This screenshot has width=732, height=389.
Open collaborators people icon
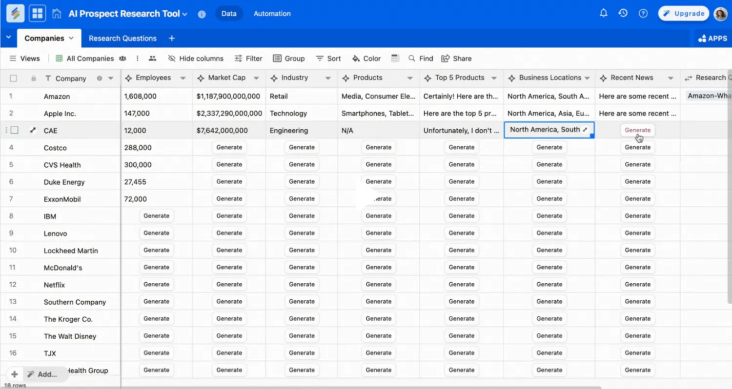(x=152, y=58)
